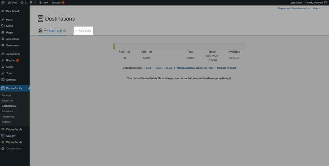
Task: Click the Free Tier 0B value
Action: [x=124, y=58]
